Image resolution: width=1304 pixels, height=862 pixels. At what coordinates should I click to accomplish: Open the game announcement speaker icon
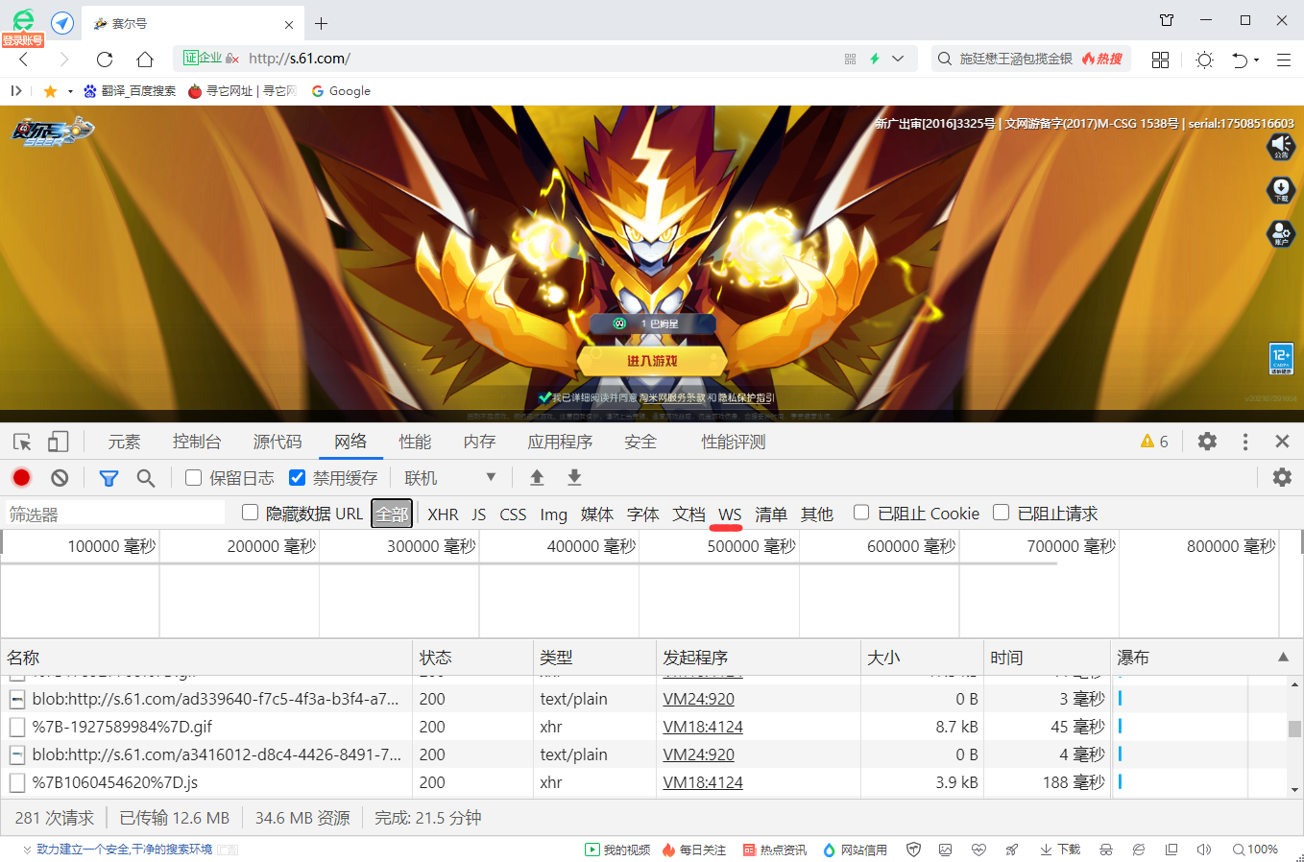click(x=1281, y=147)
